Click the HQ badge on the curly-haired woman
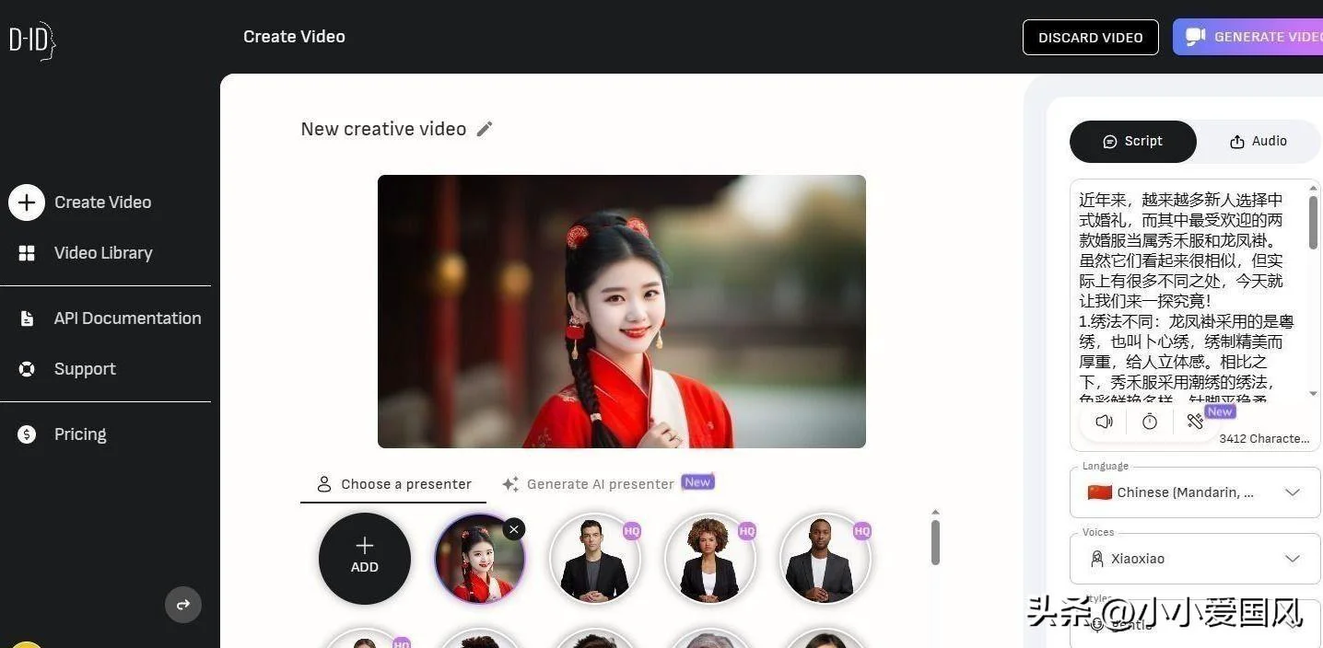1323x648 pixels. click(746, 531)
